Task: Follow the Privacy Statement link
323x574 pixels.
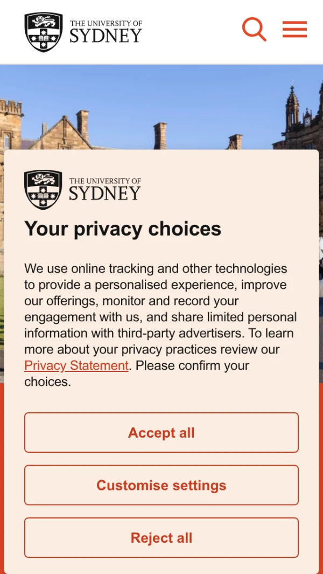Action: point(76,365)
